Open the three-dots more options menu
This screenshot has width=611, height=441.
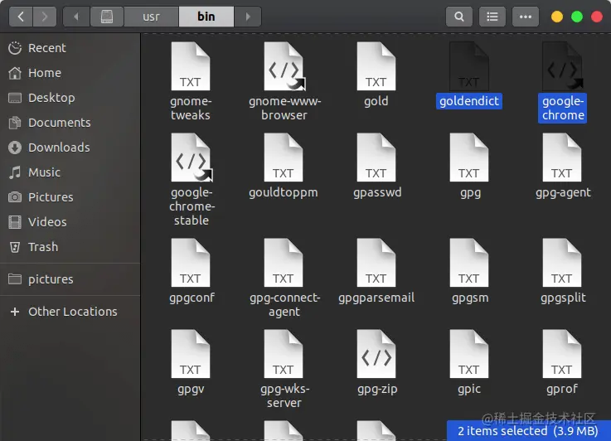click(x=526, y=17)
